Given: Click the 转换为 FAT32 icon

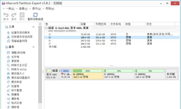Looking at the screenshot, I should tap(8, 69).
